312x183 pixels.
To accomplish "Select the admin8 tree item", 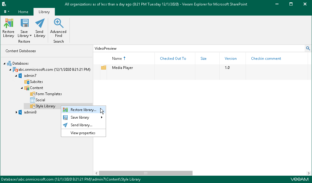I will tap(30, 112).
